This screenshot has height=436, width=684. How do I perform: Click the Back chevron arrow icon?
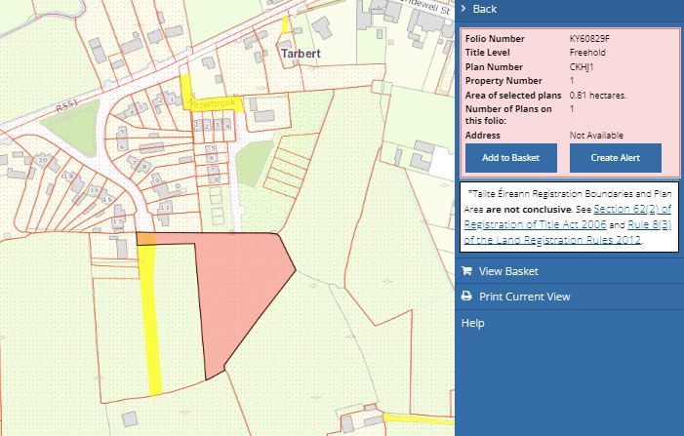click(x=464, y=9)
